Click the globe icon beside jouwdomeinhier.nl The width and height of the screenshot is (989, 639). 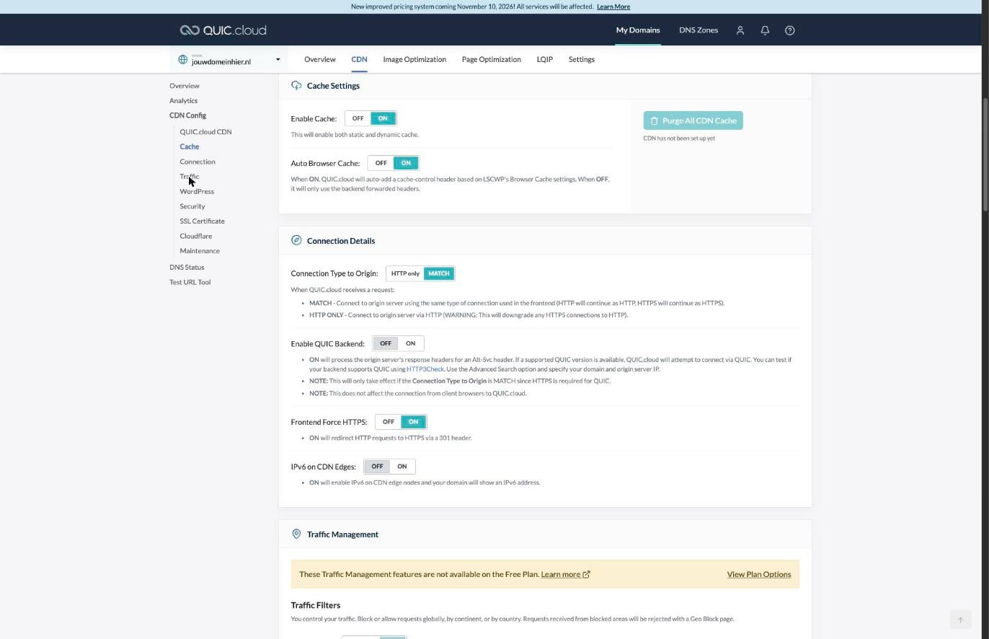pyautogui.click(x=182, y=60)
